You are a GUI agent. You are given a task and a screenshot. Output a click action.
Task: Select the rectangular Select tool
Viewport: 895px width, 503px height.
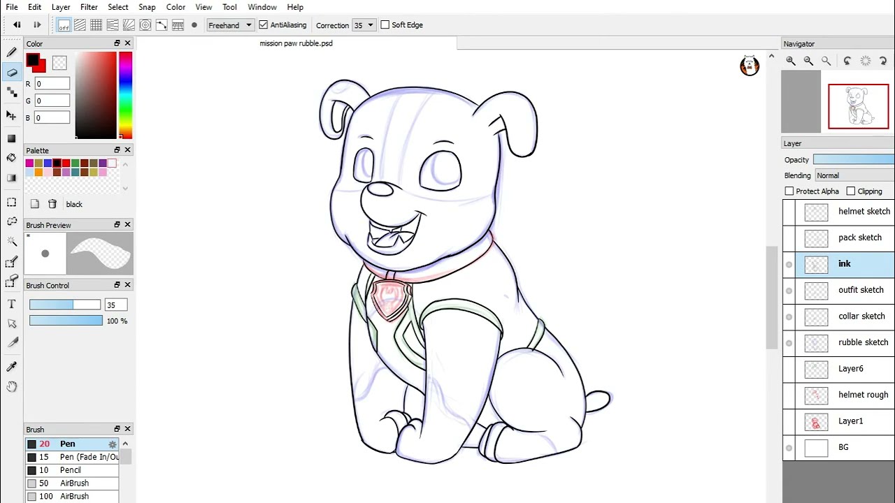11,202
